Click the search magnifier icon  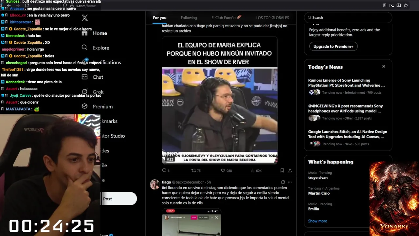coord(309,18)
